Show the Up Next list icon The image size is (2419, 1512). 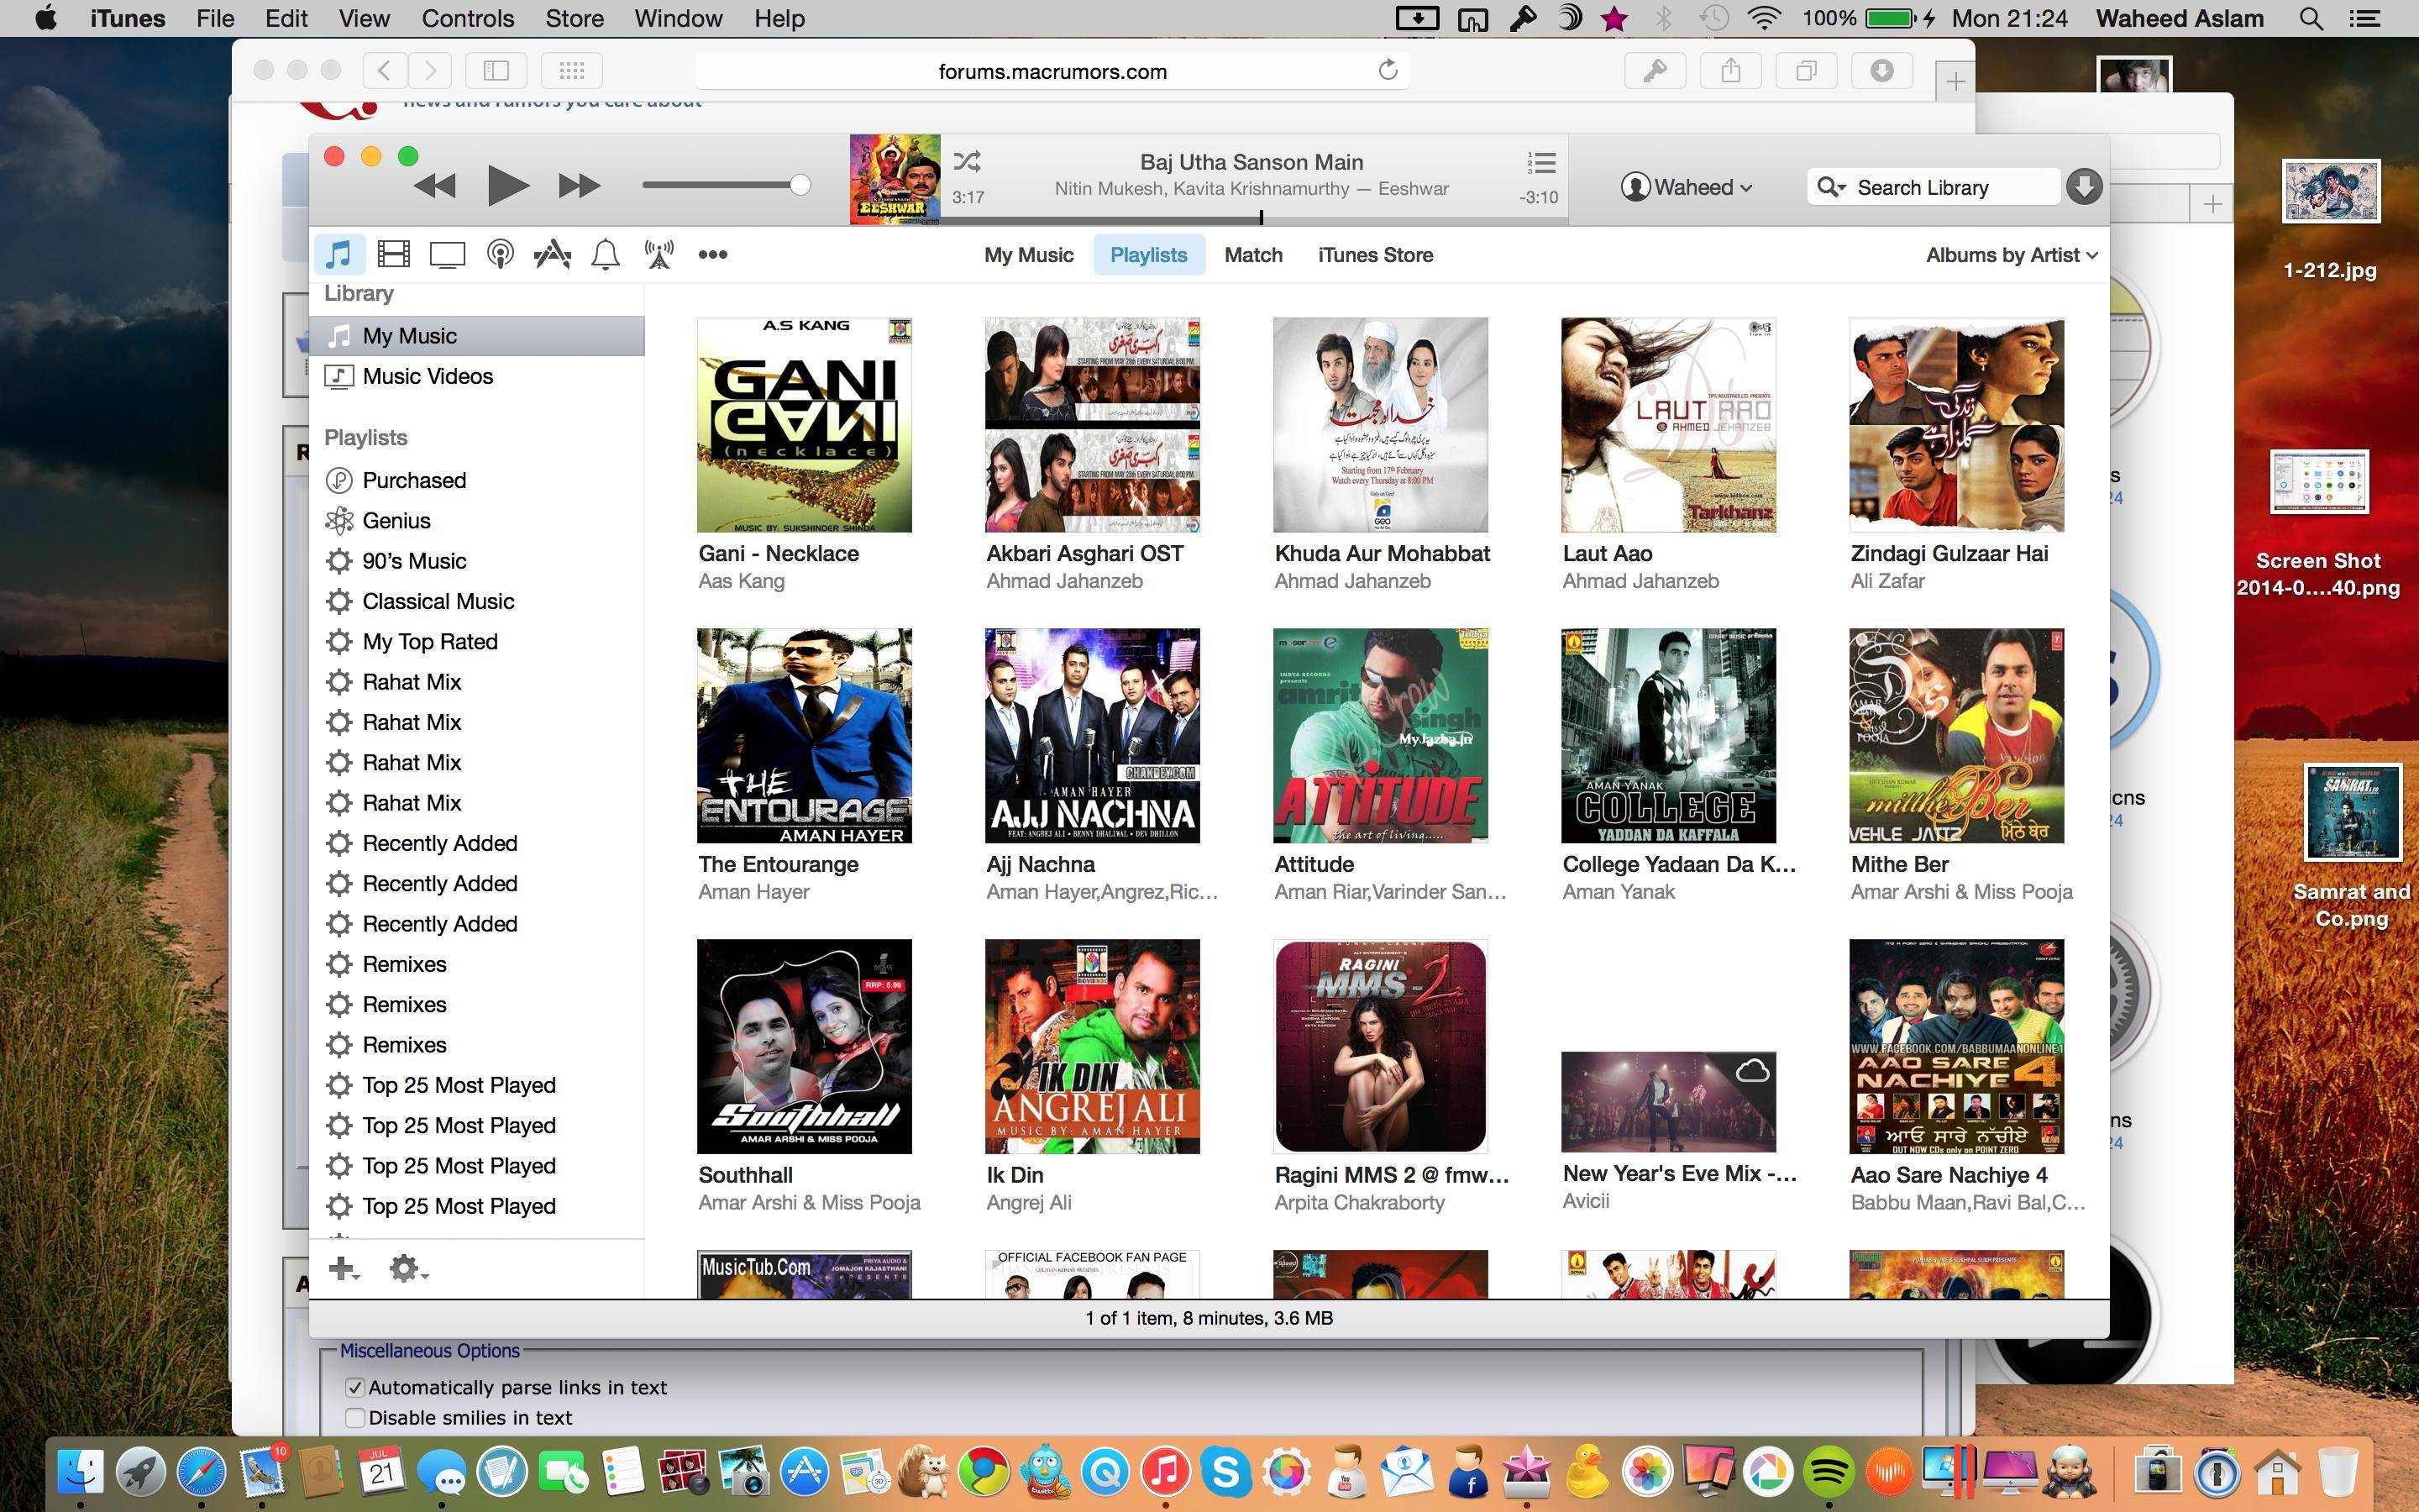pos(1541,163)
